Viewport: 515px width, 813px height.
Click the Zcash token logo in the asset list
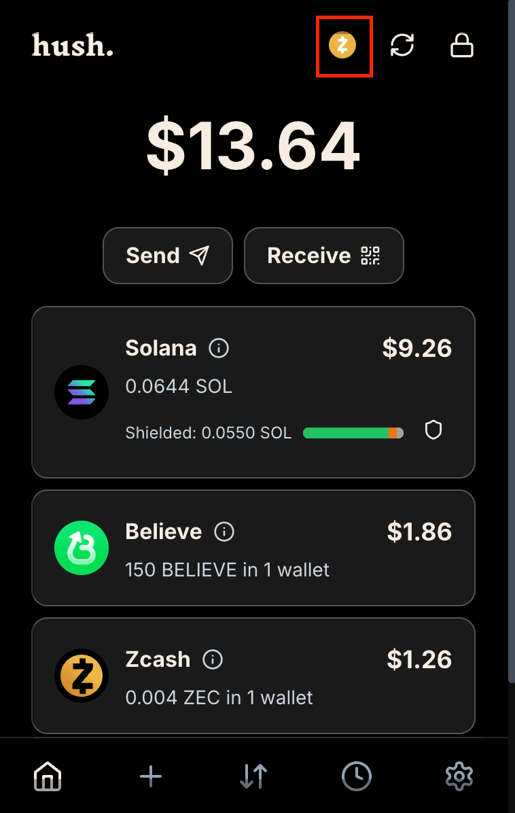click(82, 676)
